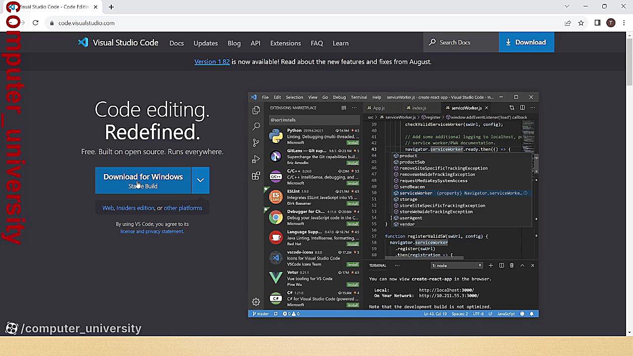
Task: Focus the Search Docs field
Action: pos(461,43)
